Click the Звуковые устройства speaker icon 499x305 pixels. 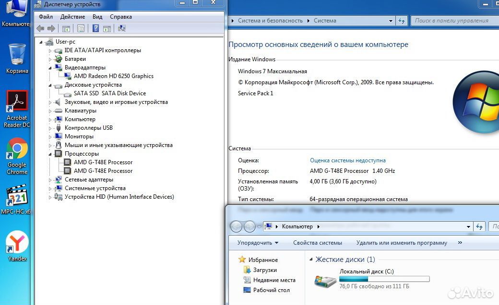pos(58,102)
